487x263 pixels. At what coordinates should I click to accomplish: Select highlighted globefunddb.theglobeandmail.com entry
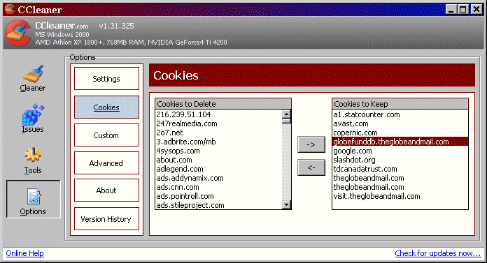400,142
